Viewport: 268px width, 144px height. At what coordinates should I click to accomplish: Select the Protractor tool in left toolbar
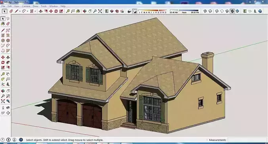(x=3, y=80)
